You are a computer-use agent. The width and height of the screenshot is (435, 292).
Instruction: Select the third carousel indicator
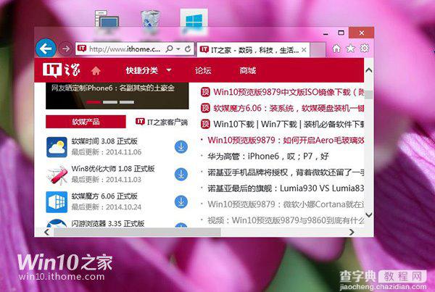(x=127, y=102)
